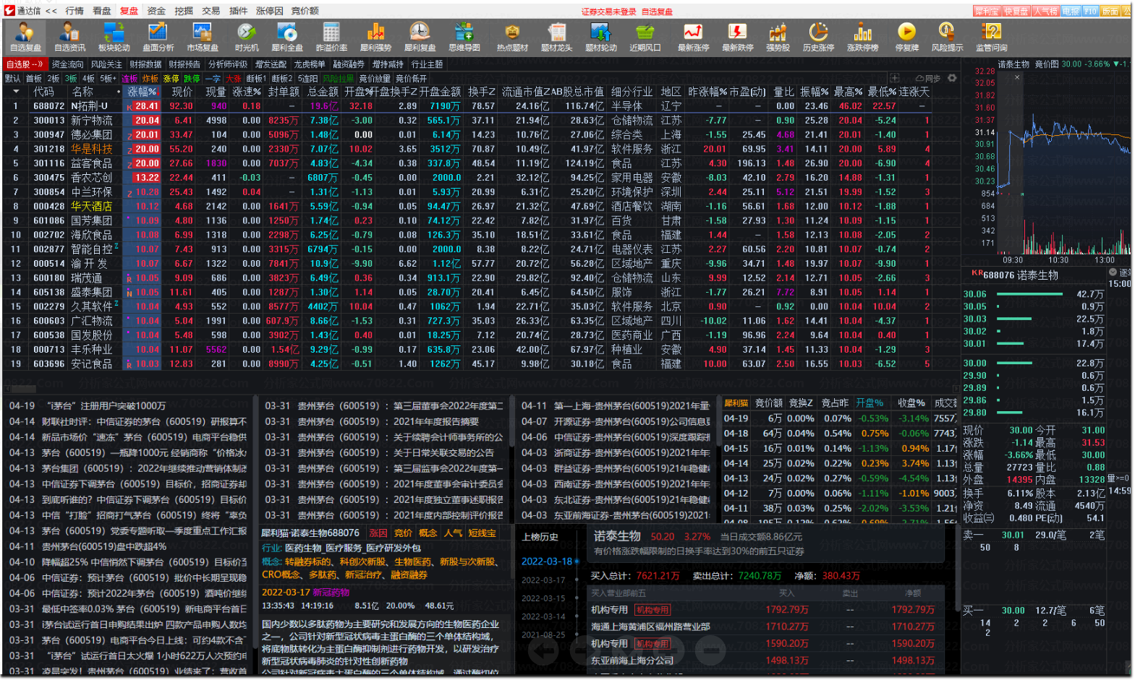Open table settings gear icon
The height and width of the screenshot is (680, 1135).
[952, 78]
